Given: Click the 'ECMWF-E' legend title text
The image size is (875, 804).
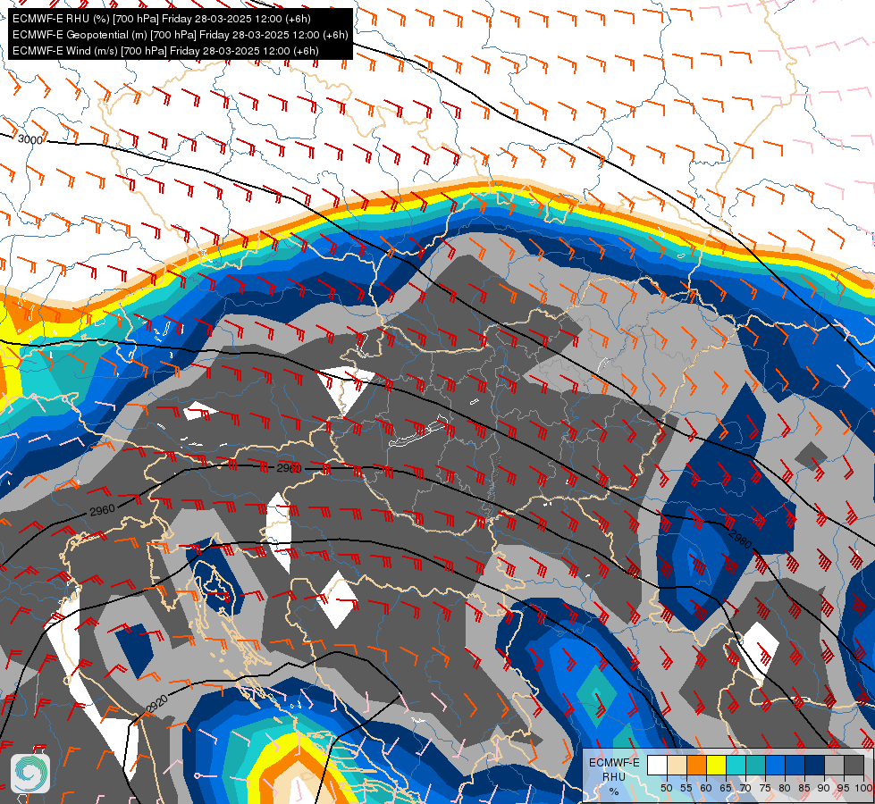Looking at the screenshot, I should (614, 763).
